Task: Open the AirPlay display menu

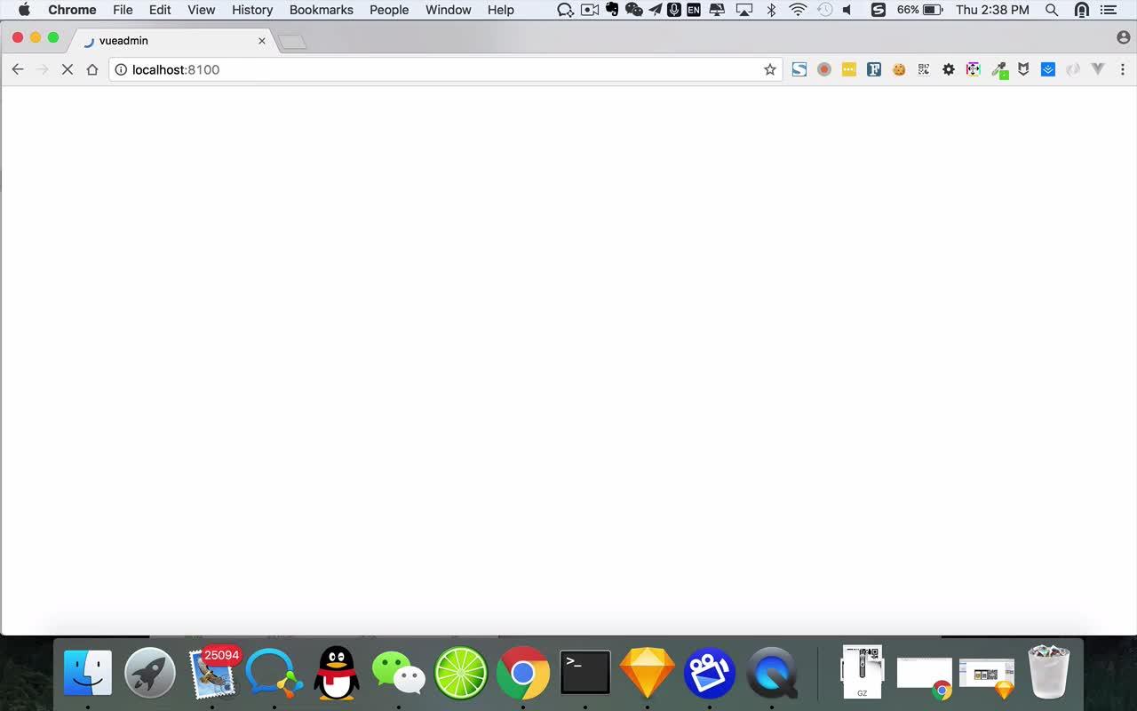Action: tap(744, 10)
